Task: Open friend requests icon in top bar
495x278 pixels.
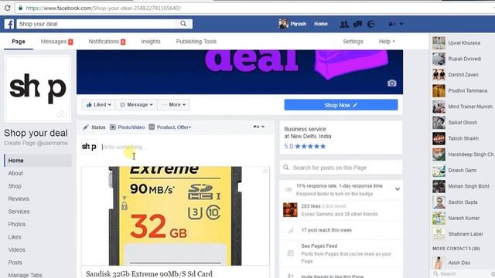Action: point(344,24)
